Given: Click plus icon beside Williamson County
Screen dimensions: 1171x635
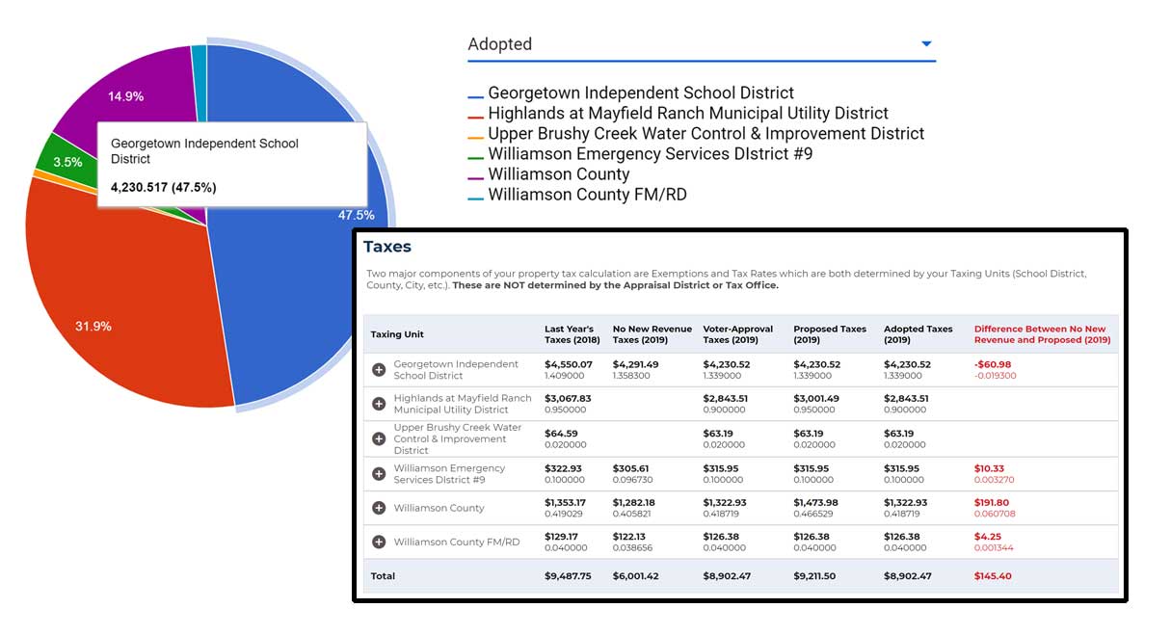Looking at the screenshot, I should [379, 508].
